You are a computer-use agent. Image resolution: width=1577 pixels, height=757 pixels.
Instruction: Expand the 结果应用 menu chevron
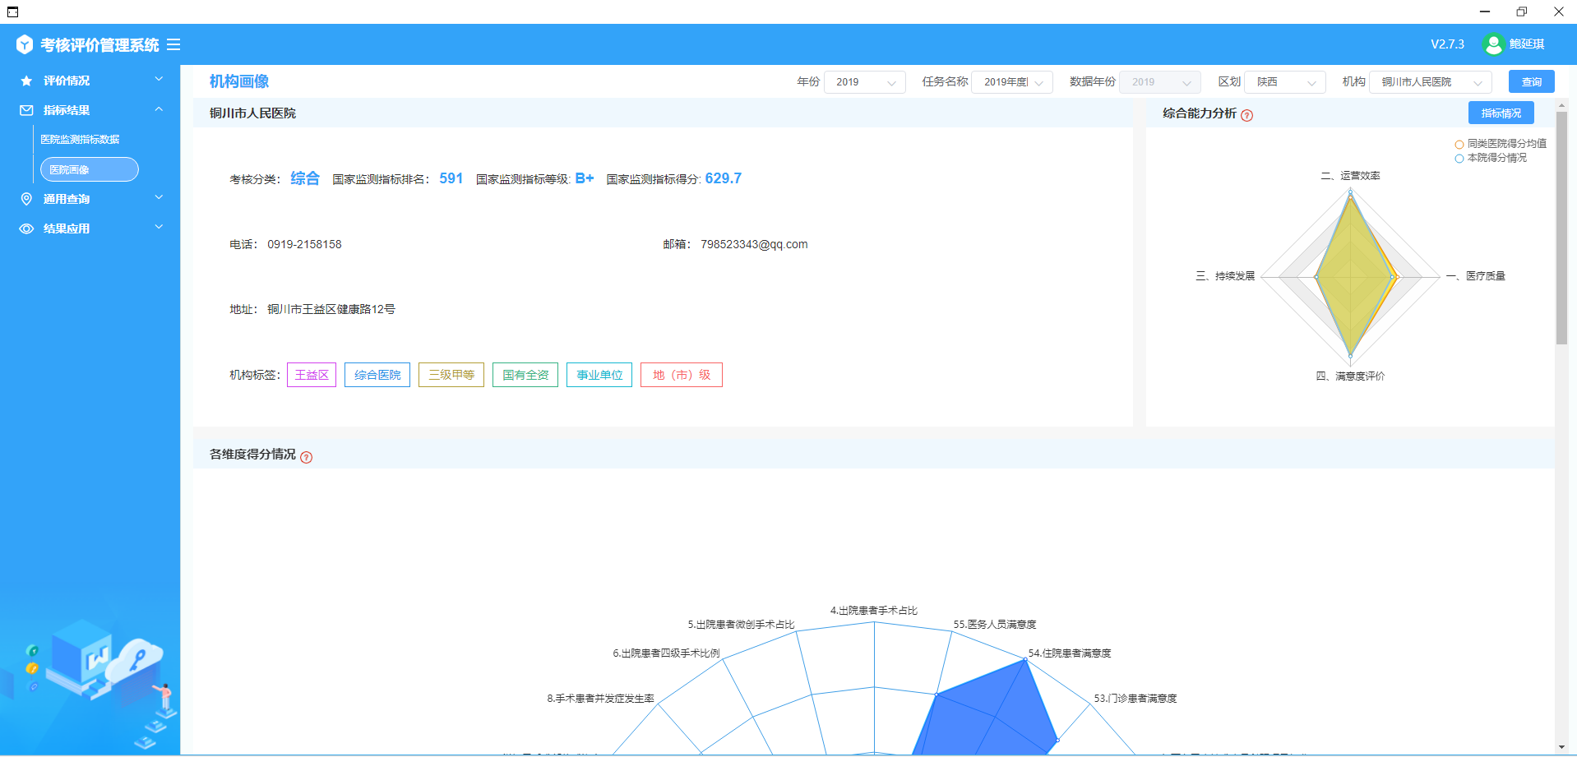[x=159, y=228]
